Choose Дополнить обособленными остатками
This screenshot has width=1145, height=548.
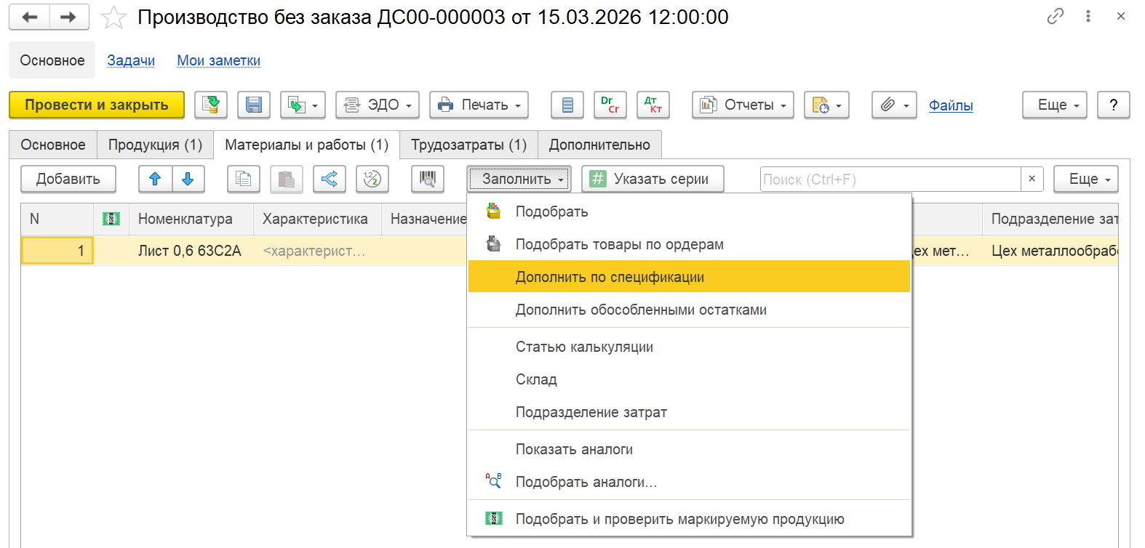click(689, 310)
